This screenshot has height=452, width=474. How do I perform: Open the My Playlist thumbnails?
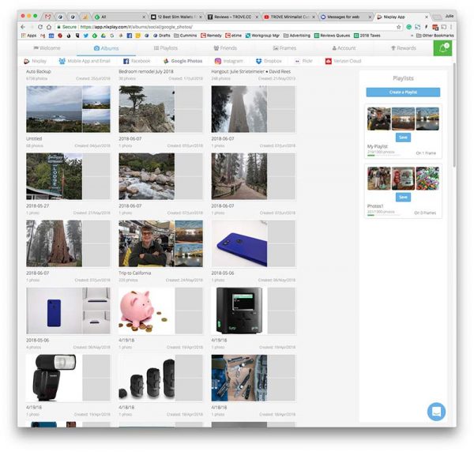pyautogui.click(x=403, y=119)
